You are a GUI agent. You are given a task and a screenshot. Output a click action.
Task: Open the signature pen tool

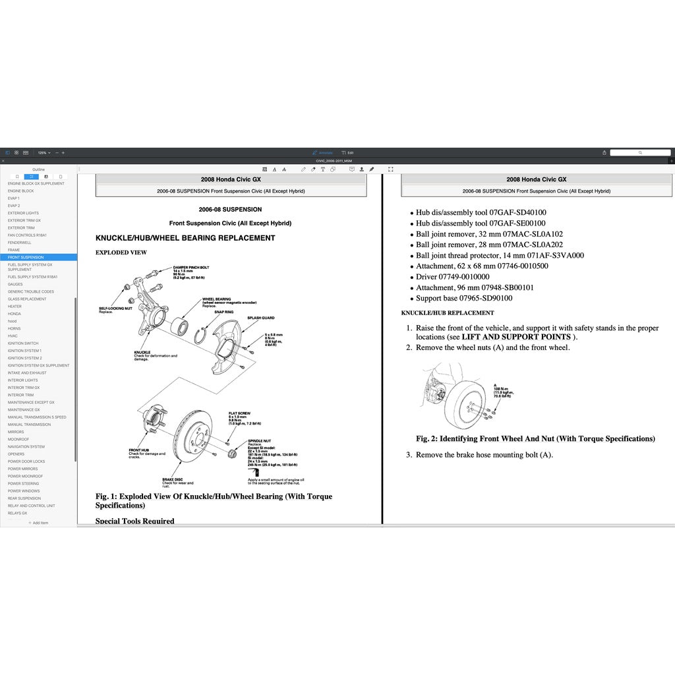click(x=372, y=169)
